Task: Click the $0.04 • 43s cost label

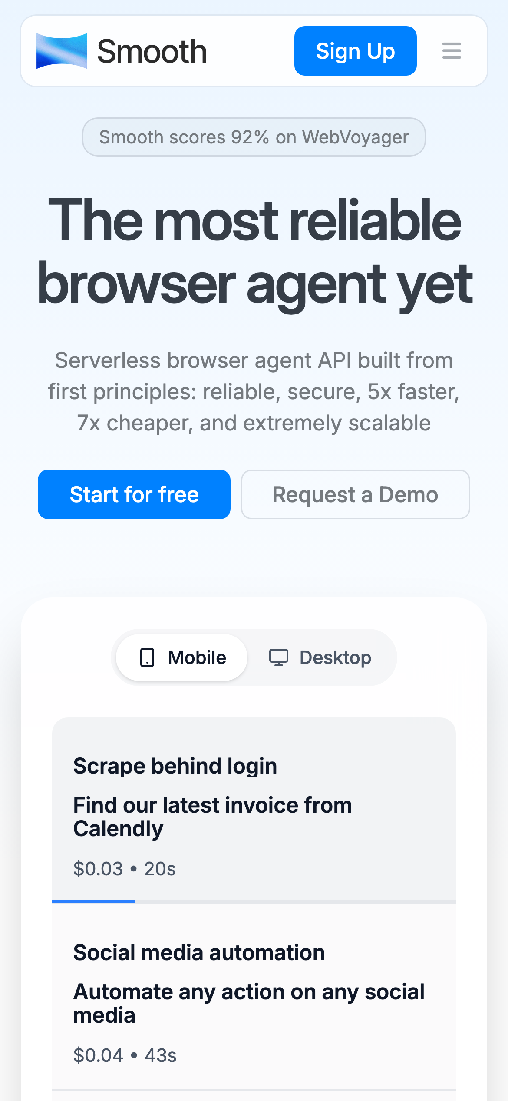Action: (125, 1055)
